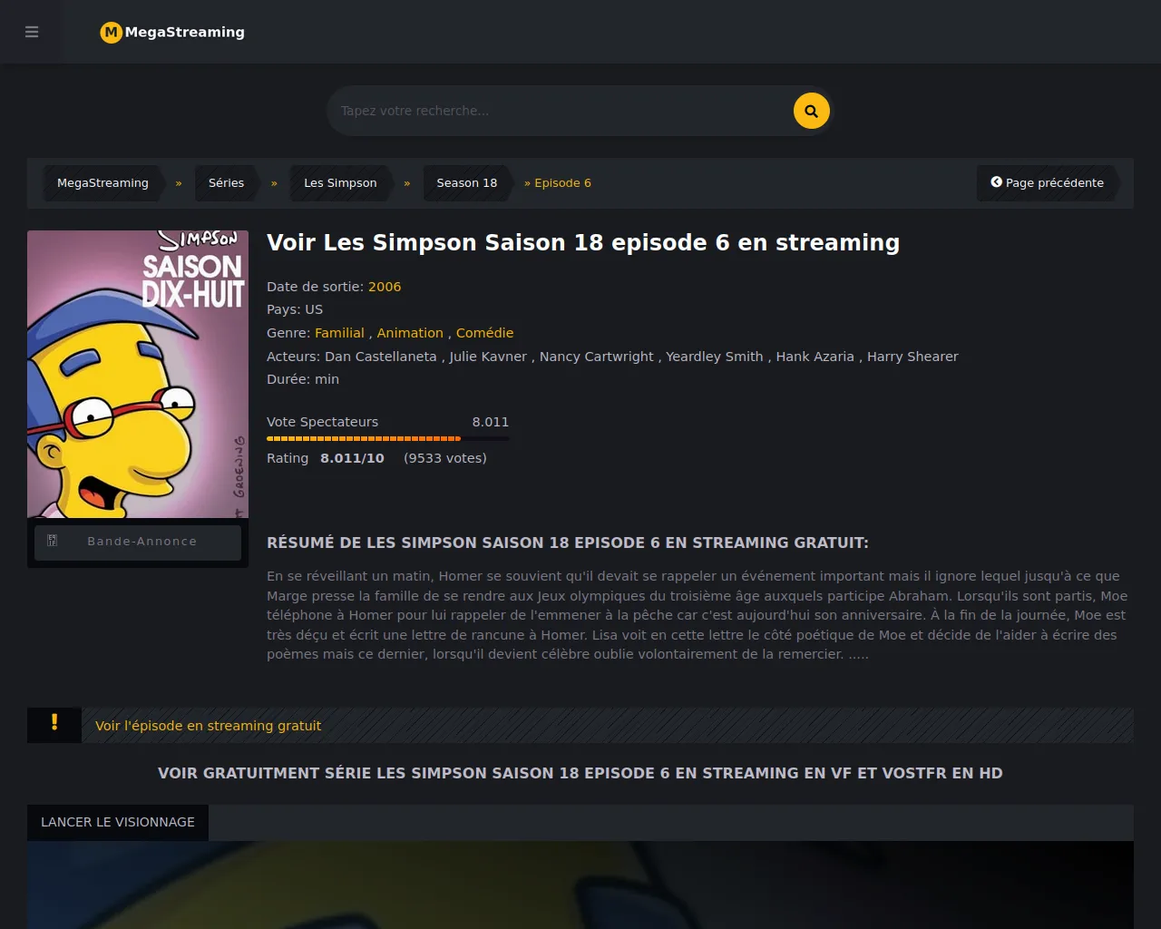Open the Animation genre link

410,333
